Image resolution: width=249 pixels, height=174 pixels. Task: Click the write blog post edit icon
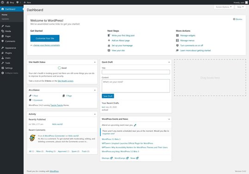click(109, 35)
